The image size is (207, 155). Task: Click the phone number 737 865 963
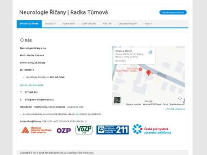(x=31, y=92)
